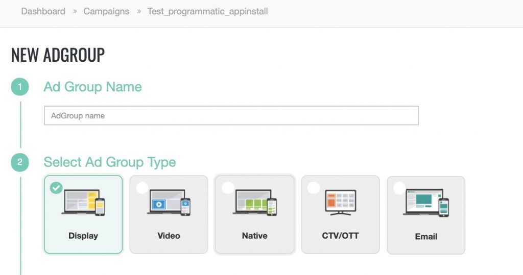Screen dimensions: 523x275
Task: Click the Email ad type laptop icon
Action: tap(426, 202)
